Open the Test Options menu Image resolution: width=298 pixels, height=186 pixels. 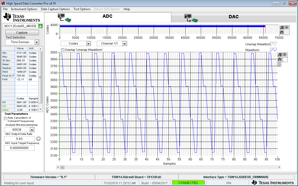click(x=82, y=9)
